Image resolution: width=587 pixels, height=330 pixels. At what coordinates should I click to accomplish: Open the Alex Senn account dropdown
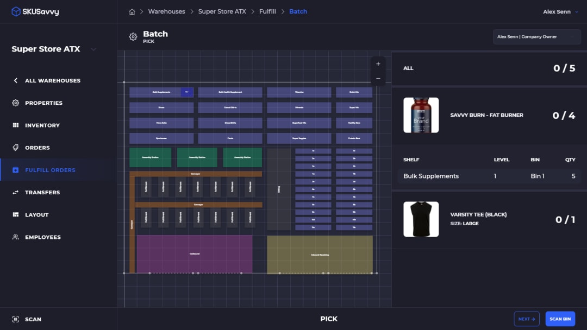pos(560,11)
